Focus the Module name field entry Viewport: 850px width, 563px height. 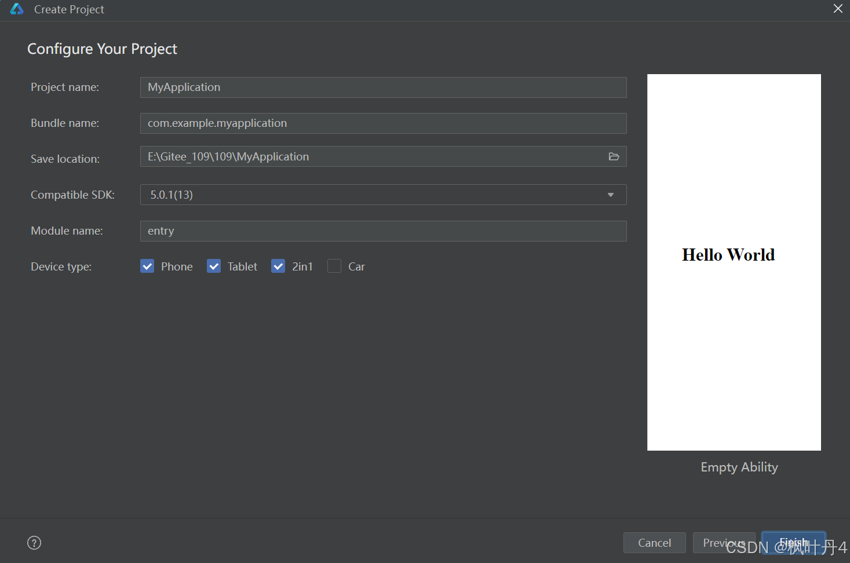383,231
